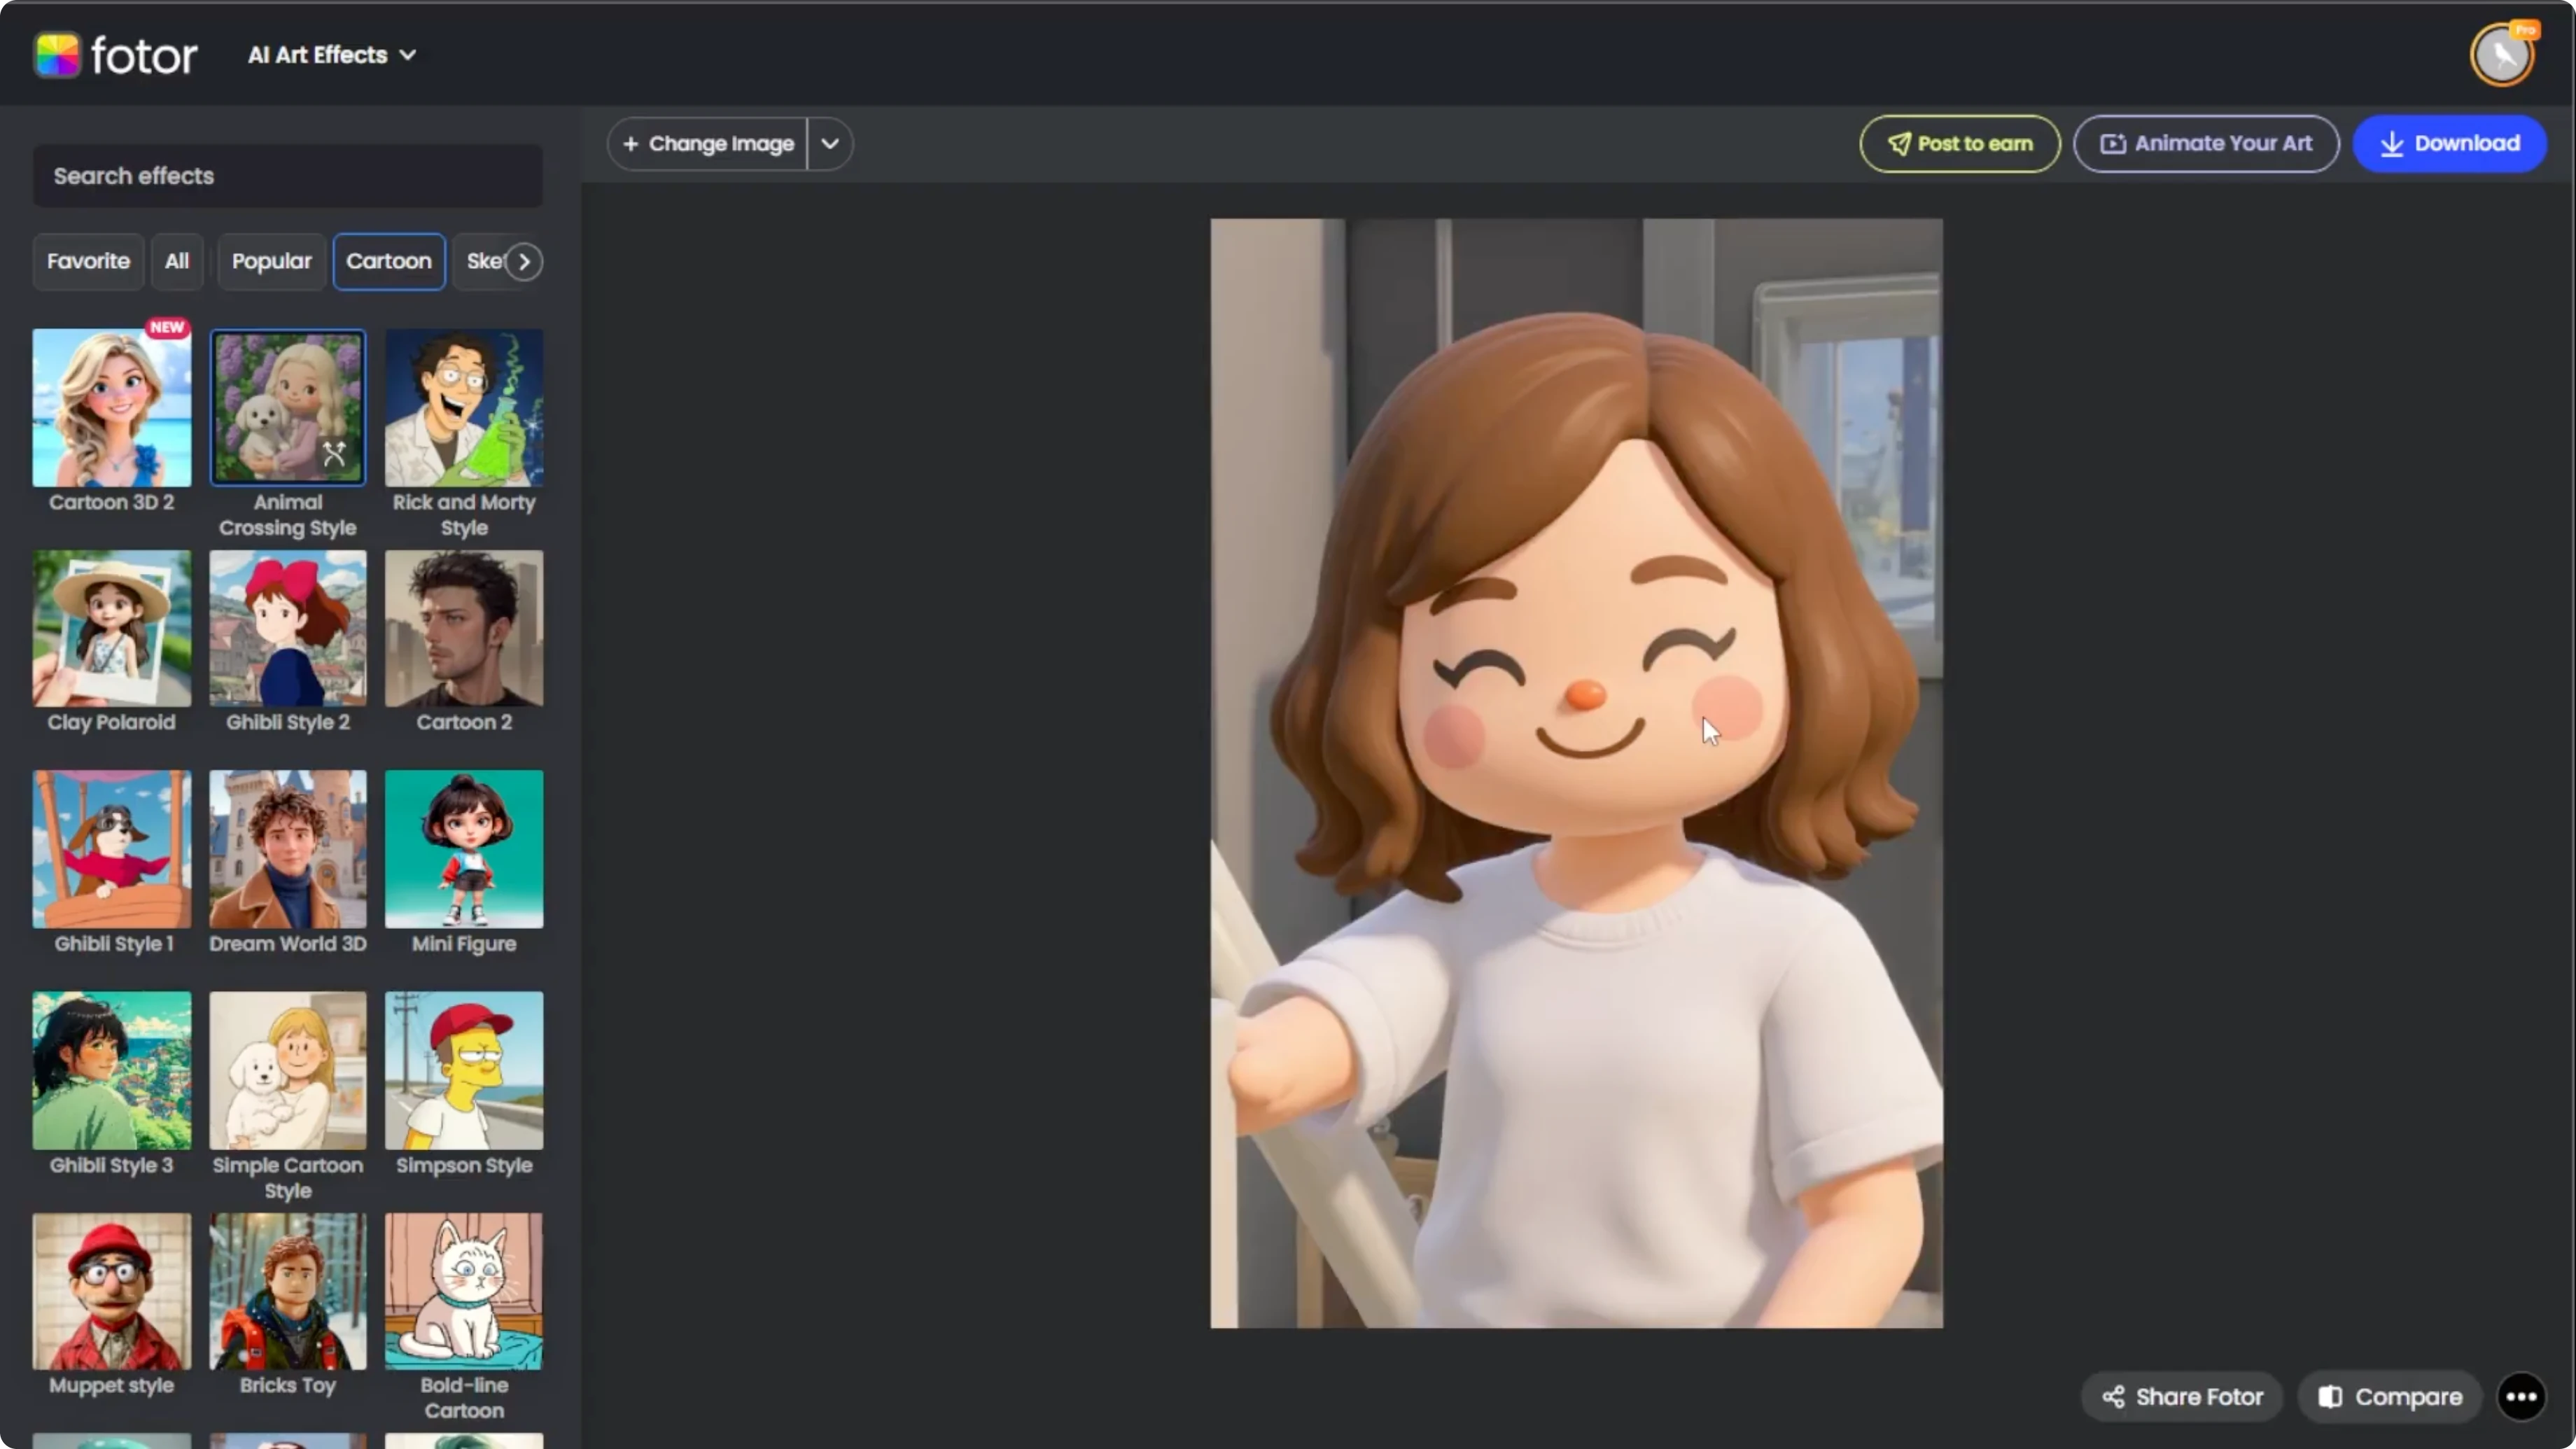Apply the Bricks Toy effect
The width and height of the screenshot is (2576, 1449).
click(288, 1291)
